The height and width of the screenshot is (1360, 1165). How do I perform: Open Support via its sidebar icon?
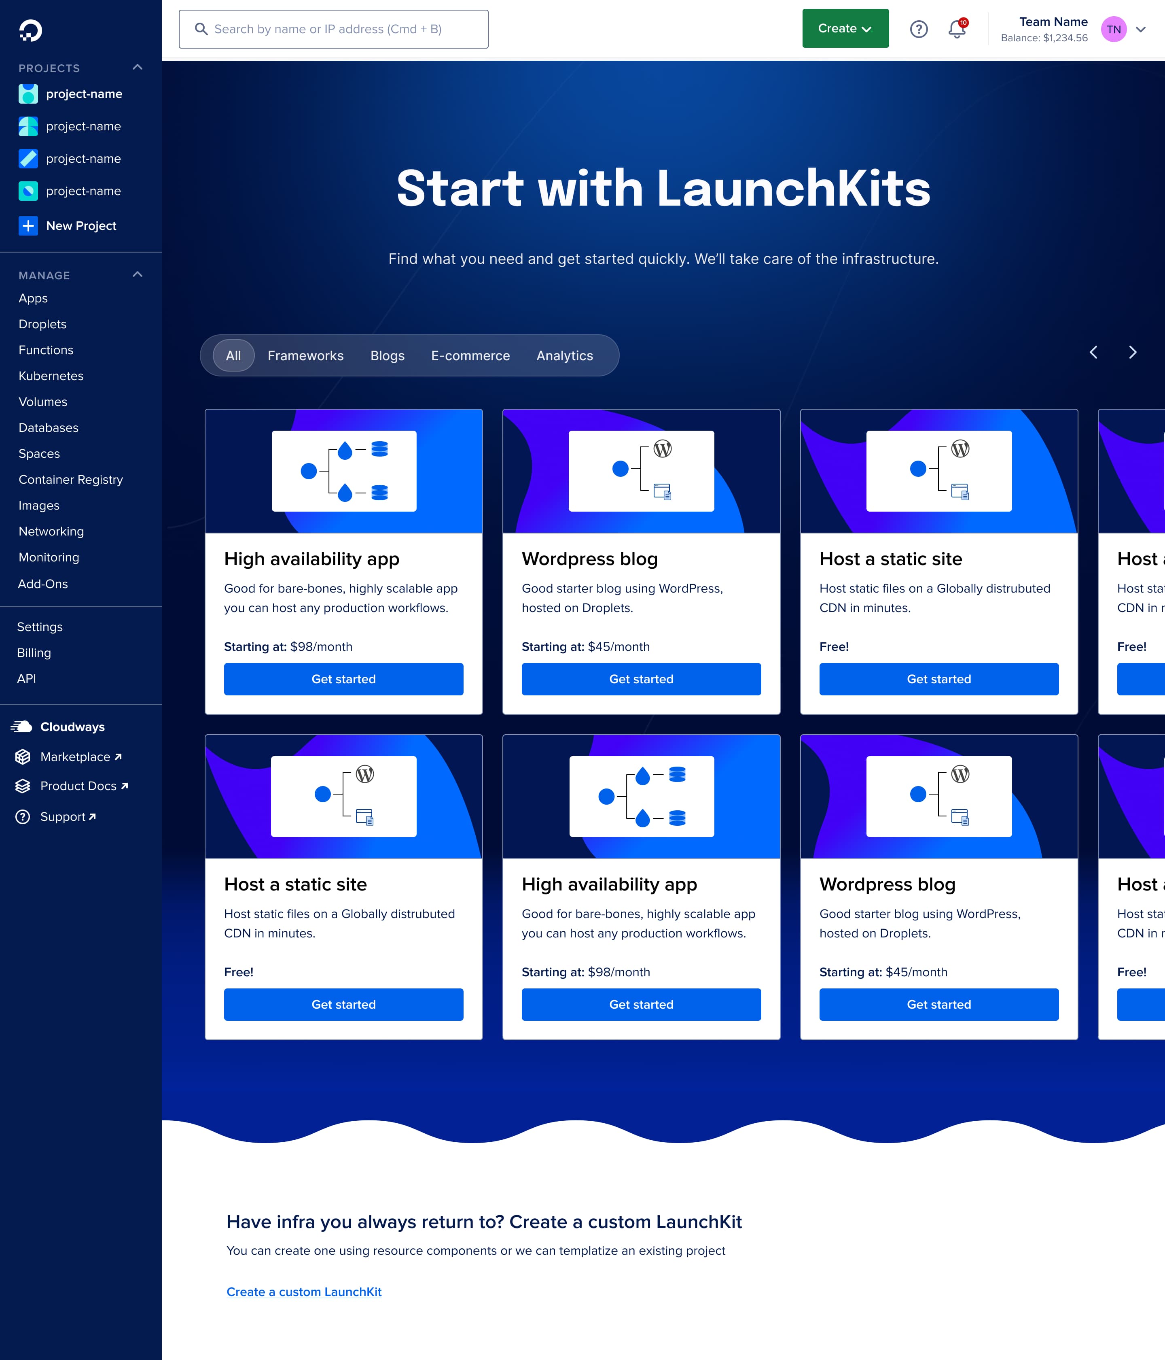22,816
